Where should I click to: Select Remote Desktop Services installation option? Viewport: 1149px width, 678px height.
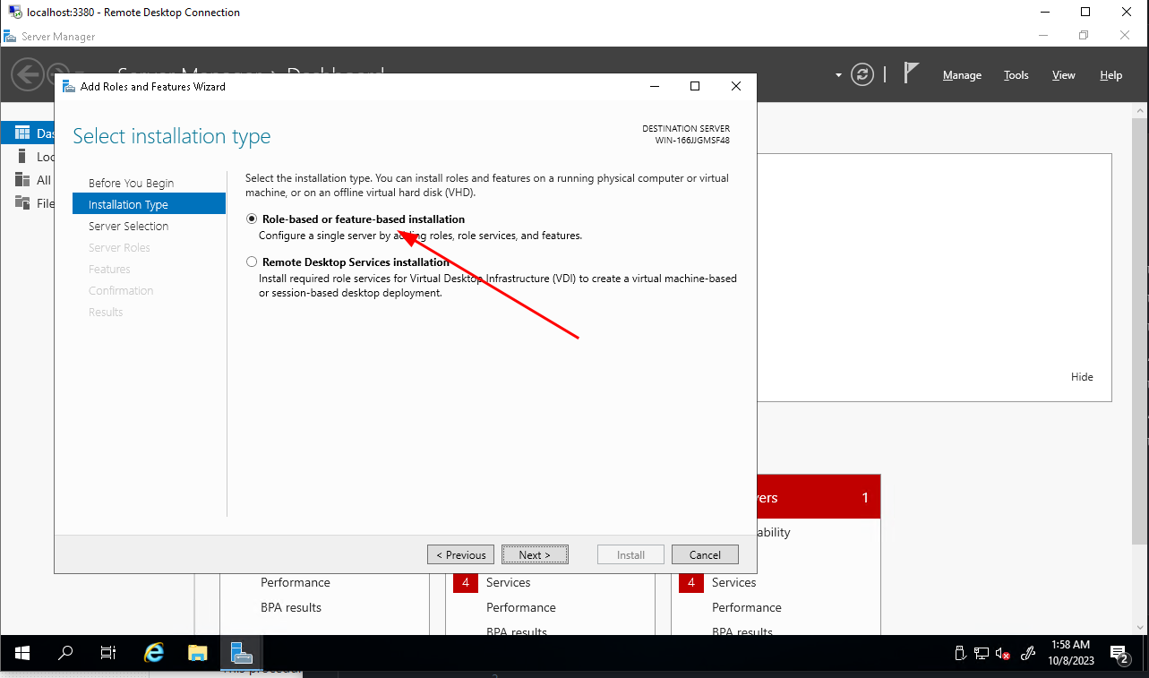(x=252, y=262)
